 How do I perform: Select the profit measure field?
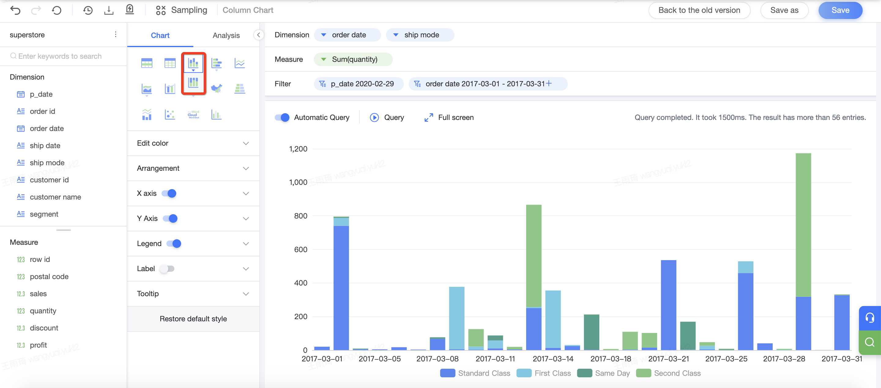[38, 345]
